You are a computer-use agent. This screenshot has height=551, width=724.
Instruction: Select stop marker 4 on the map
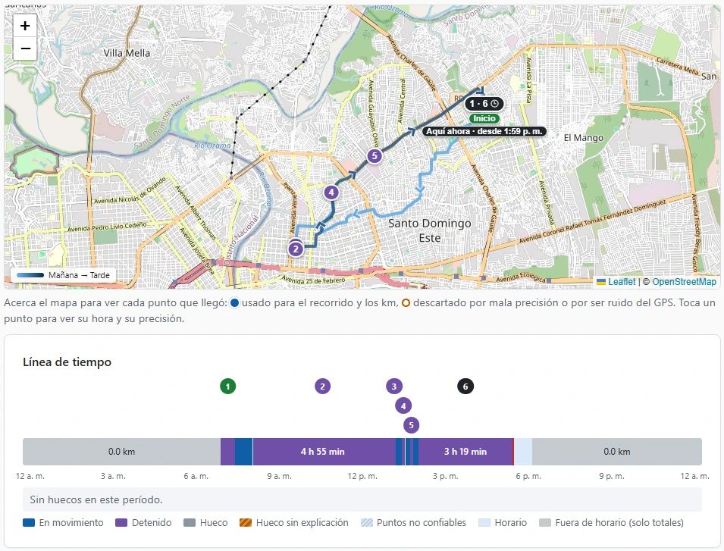click(x=331, y=193)
